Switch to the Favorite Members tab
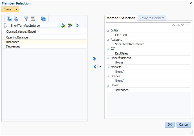The image size is (194, 136). (152, 18)
